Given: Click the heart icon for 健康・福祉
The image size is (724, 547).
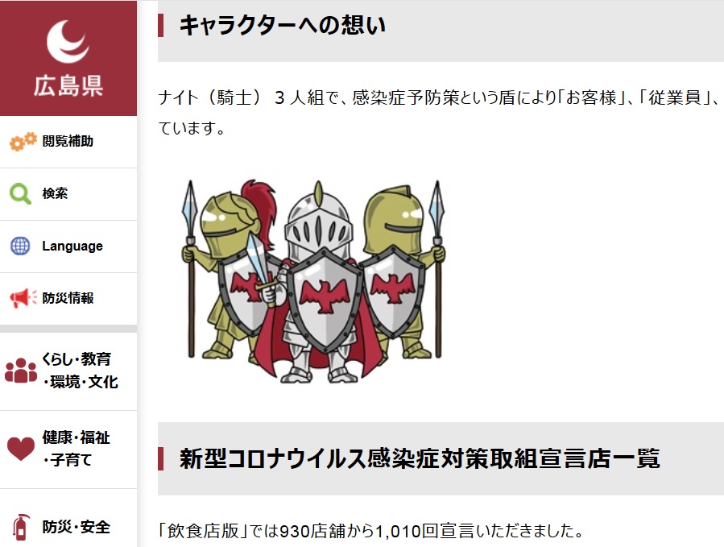Looking at the screenshot, I should coord(21,449).
